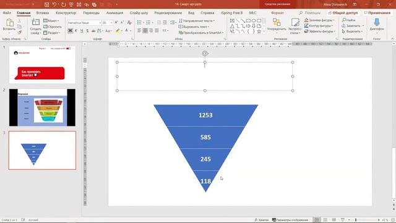This screenshot has width=396, height=223.
Task: Redo the last action
Action: 63,4
